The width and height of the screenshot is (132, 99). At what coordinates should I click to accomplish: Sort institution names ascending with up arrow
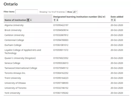(28, 20)
